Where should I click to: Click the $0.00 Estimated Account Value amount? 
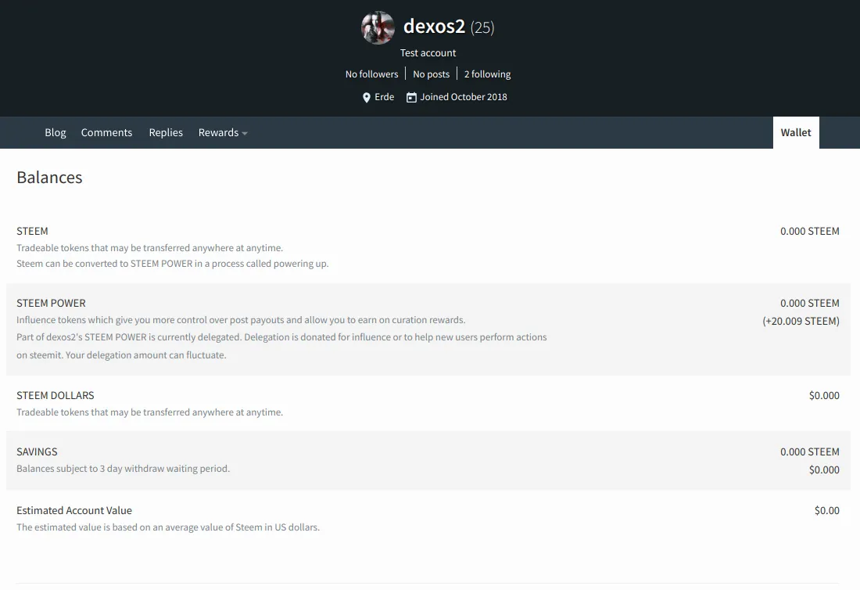point(826,510)
